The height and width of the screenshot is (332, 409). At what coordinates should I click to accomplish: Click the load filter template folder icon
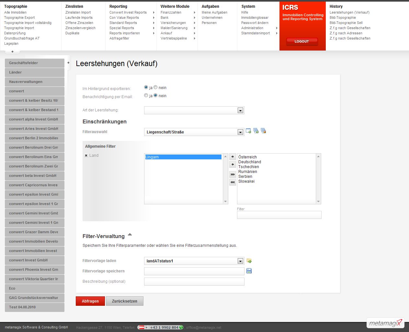coord(249,261)
